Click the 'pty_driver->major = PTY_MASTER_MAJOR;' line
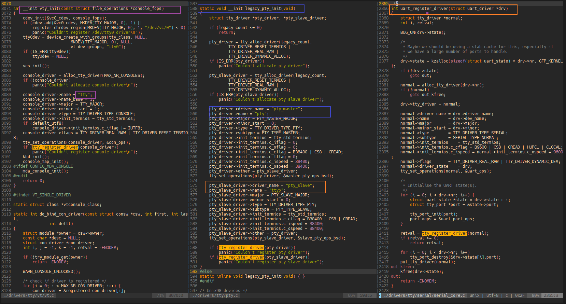Viewport: 566px width, 304px height. (x=253, y=119)
